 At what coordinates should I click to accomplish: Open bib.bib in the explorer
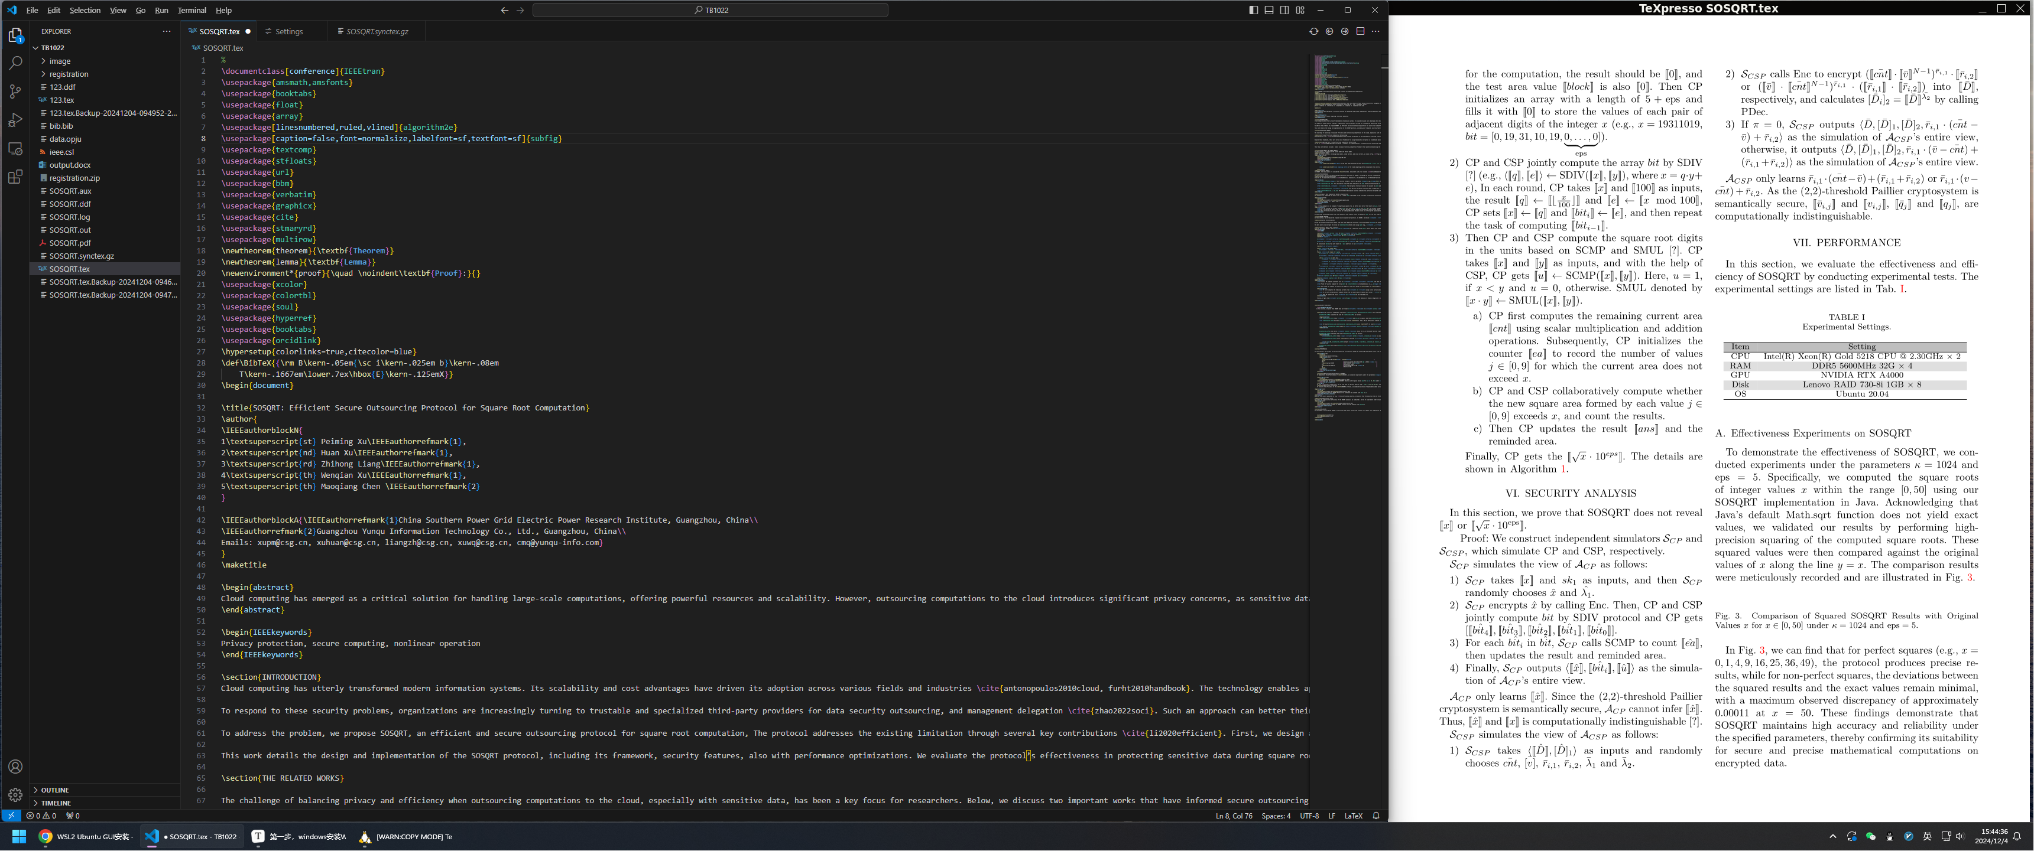[x=105, y=125]
